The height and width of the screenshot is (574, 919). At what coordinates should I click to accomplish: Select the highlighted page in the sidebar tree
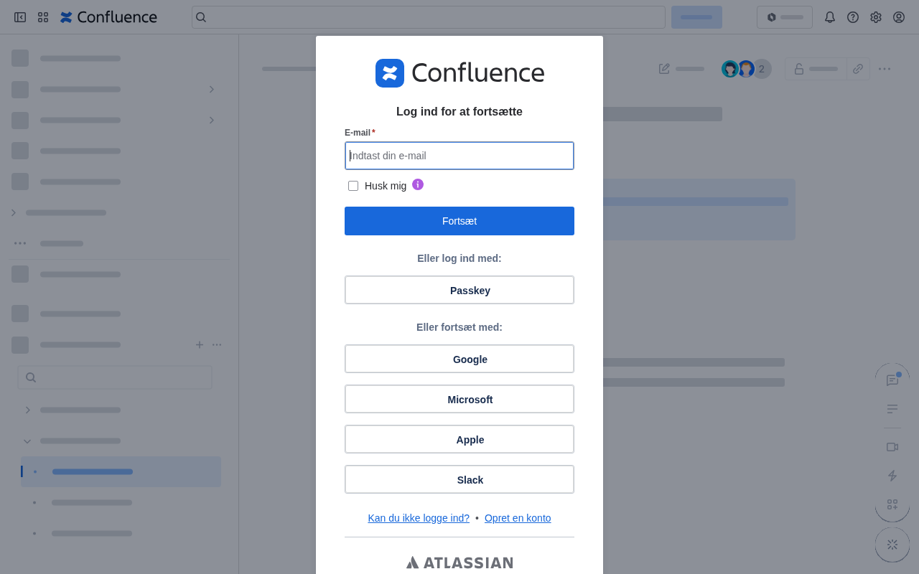[x=121, y=471]
